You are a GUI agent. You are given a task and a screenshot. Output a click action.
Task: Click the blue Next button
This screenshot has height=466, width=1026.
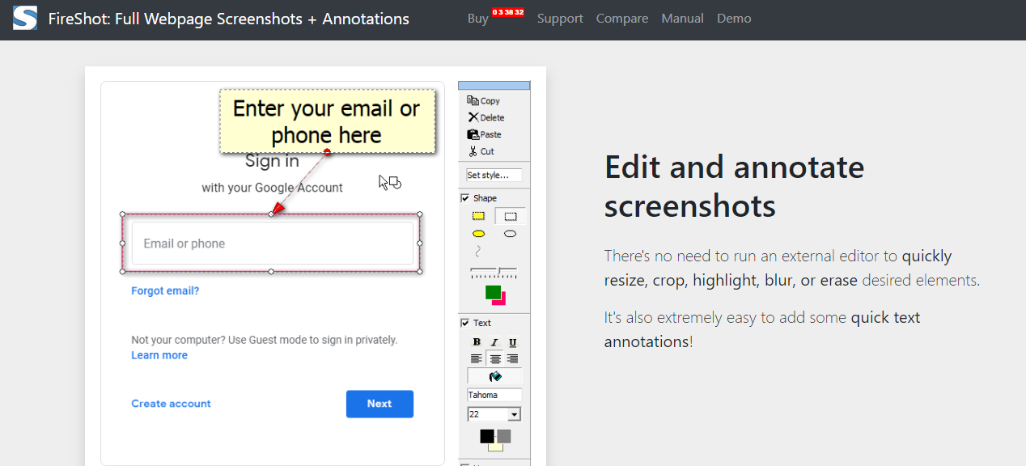(379, 404)
